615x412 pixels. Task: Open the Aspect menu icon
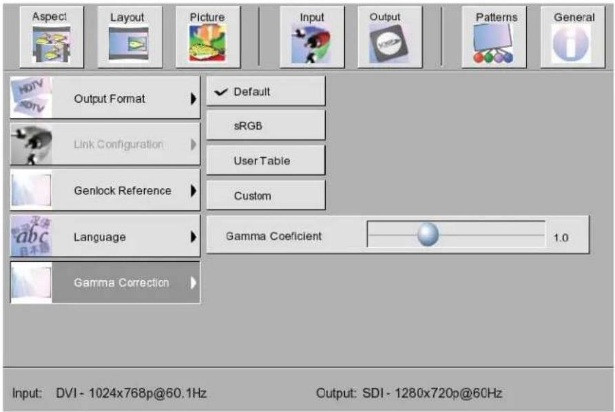click(52, 37)
